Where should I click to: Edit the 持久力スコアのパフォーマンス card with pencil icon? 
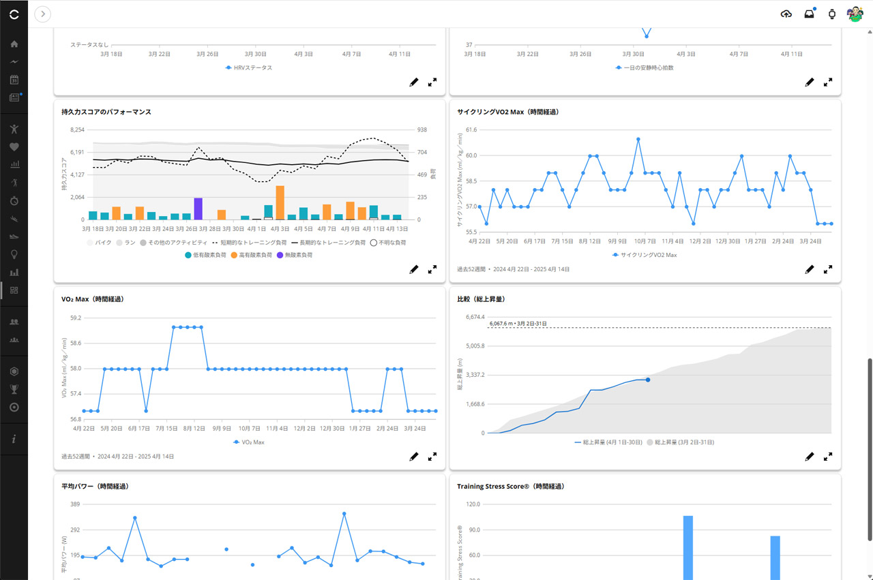[414, 269]
